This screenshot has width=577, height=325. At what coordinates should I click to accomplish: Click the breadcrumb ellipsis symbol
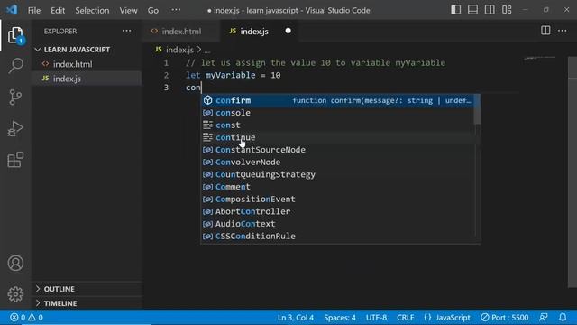pyautogui.click(x=207, y=51)
